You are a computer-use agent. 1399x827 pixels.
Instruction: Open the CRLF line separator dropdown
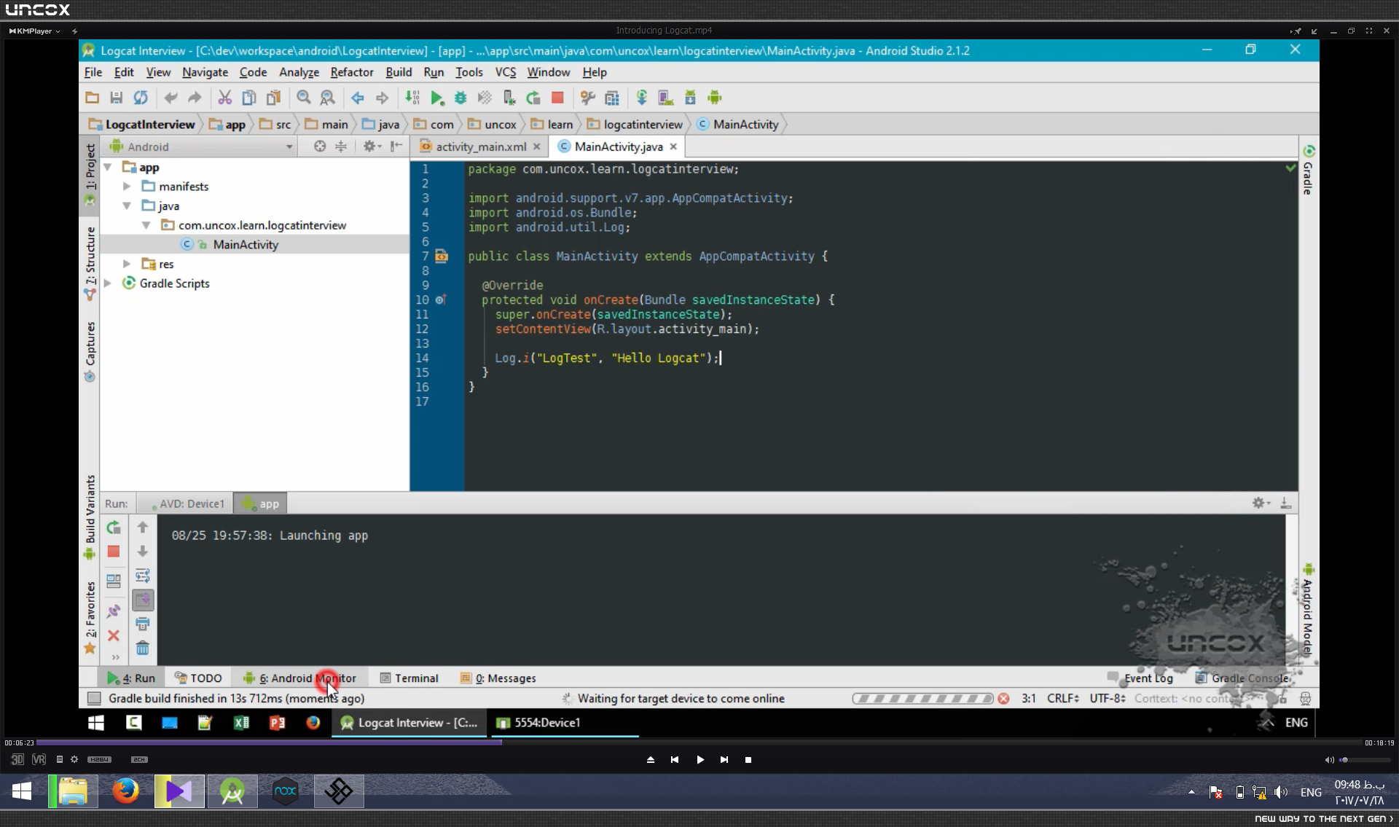coord(1063,698)
